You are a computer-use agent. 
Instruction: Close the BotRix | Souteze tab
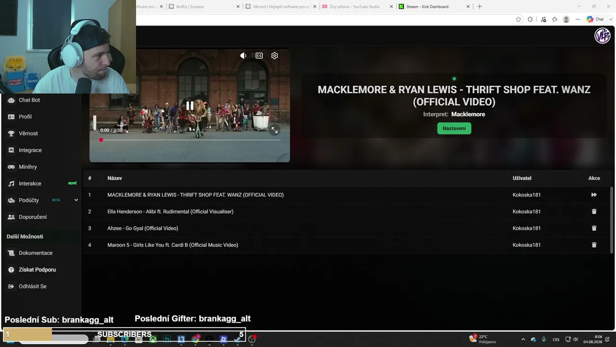pos(238,7)
